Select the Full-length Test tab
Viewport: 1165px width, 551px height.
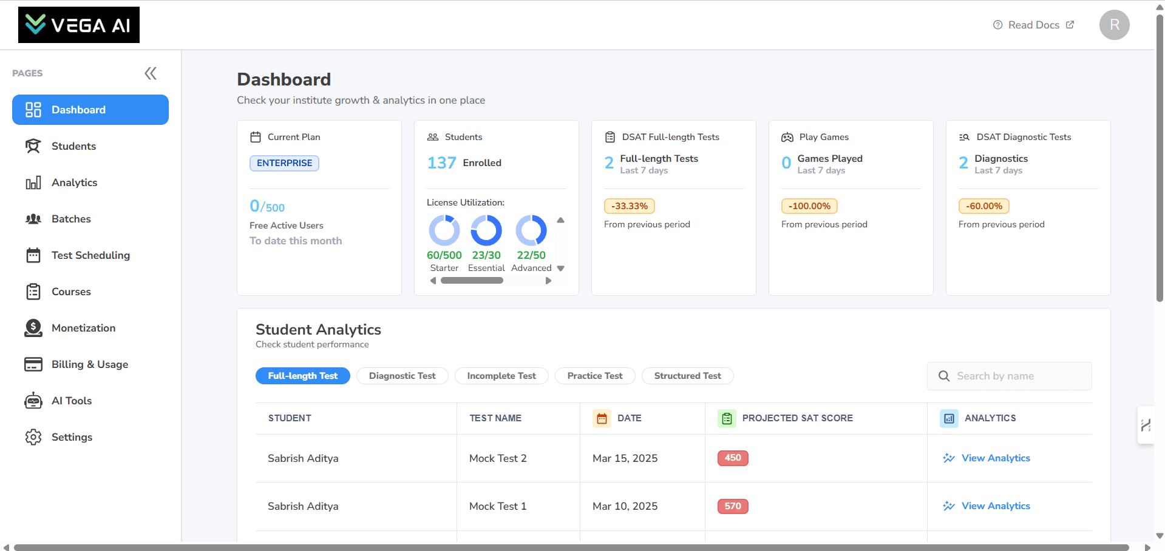pyautogui.click(x=303, y=376)
